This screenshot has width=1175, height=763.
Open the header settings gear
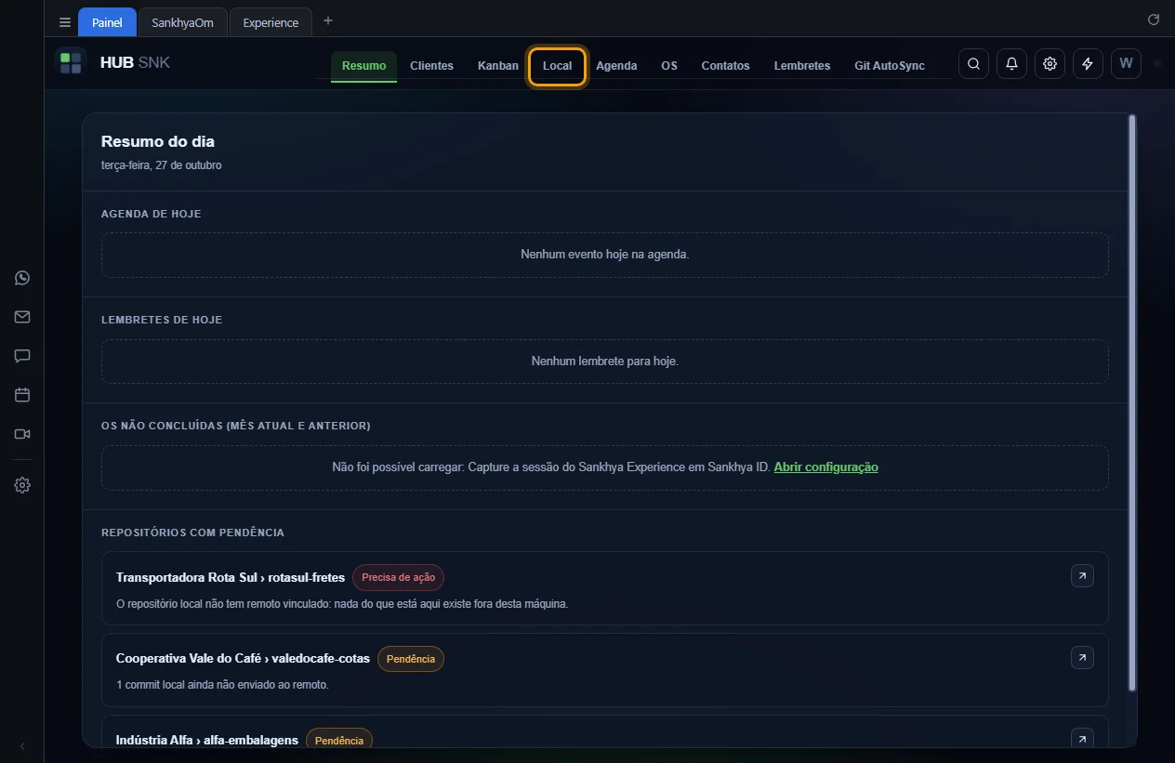pos(1050,63)
